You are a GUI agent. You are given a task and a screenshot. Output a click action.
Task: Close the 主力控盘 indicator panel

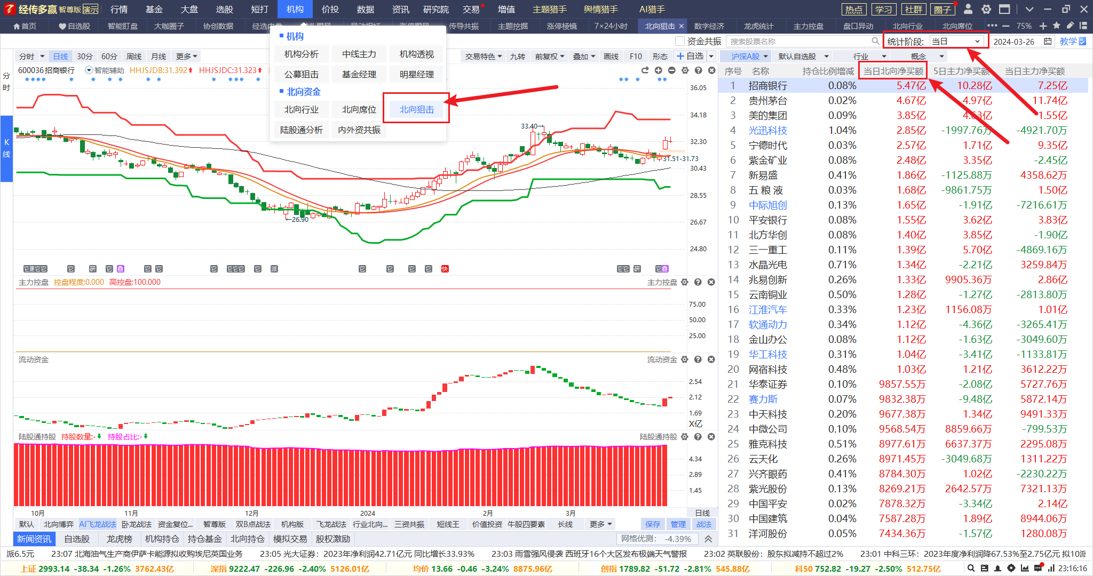[711, 282]
